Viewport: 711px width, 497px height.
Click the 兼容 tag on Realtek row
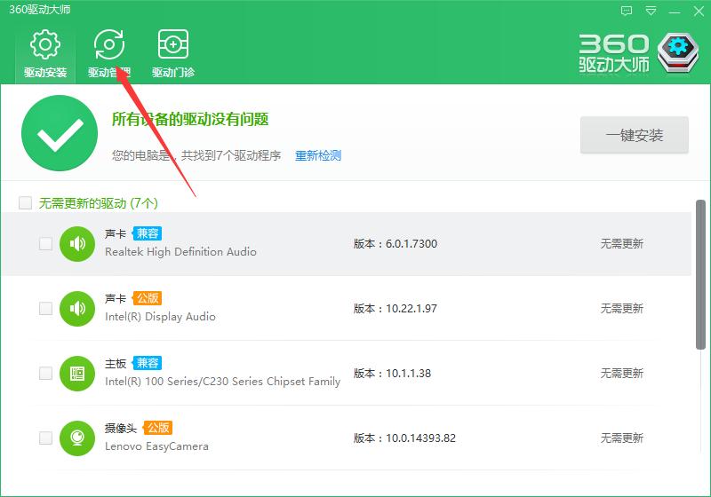pyautogui.click(x=148, y=233)
